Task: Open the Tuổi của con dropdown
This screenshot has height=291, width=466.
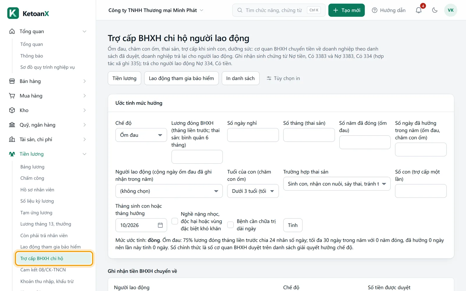Action: pos(253,191)
